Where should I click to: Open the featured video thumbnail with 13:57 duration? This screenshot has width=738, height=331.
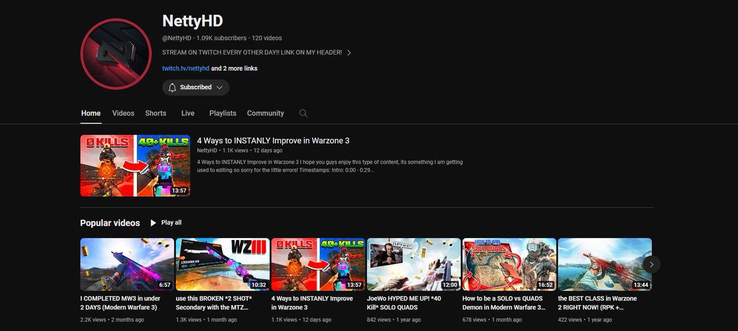click(135, 165)
